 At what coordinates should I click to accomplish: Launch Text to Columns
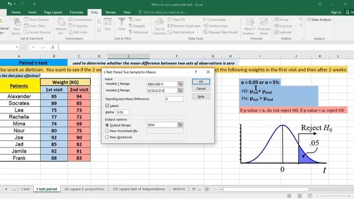[x=159, y=27]
